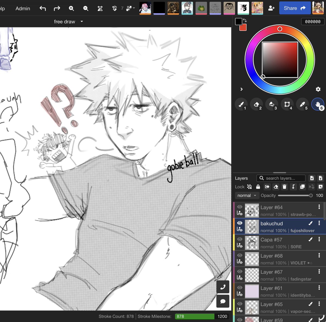Edit the hex color field 000000
Image resolution: width=326 pixels, height=322 pixels.
pyautogui.click(x=313, y=22)
